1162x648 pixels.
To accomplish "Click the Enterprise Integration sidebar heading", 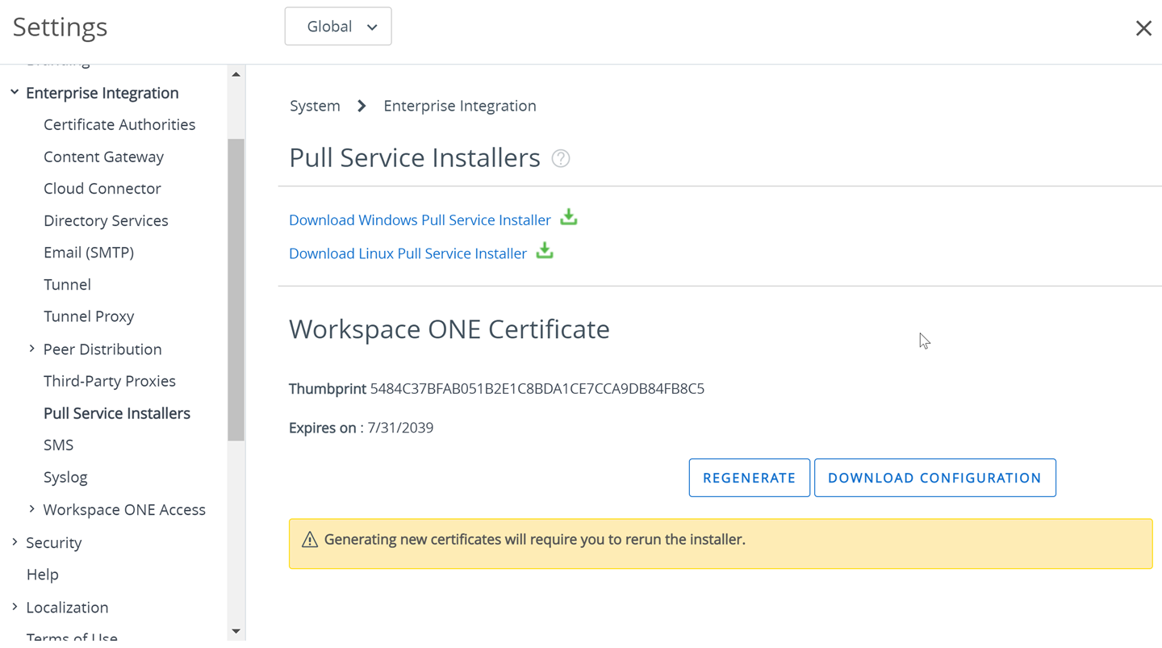I will click(102, 93).
